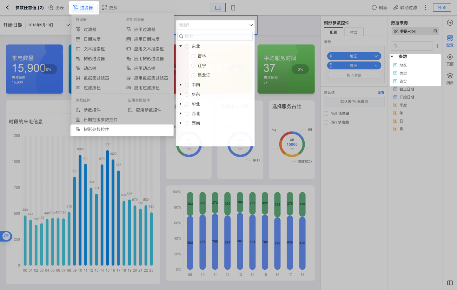Click the back arrow icon
The width and height of the screenshot is (457, 290).
[x=8, y=7]
